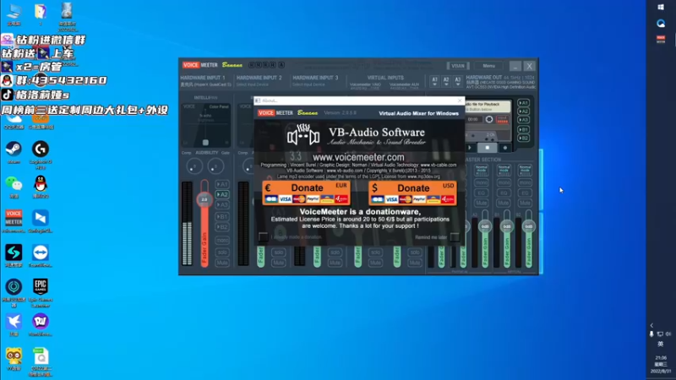The width and height of the screenshot is (676, 380).
Task: Open the Edge browser icon on taskbar
Action: (661, 24)
